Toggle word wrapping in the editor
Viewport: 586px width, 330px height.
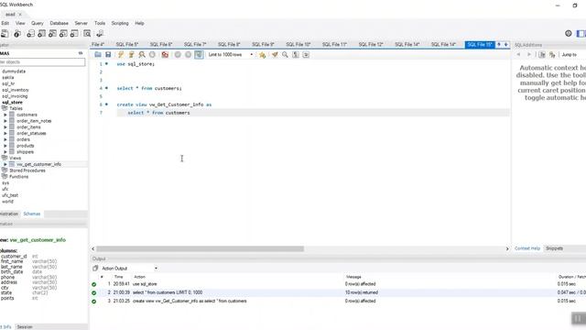pyautogui.click(x=306, y=55)
